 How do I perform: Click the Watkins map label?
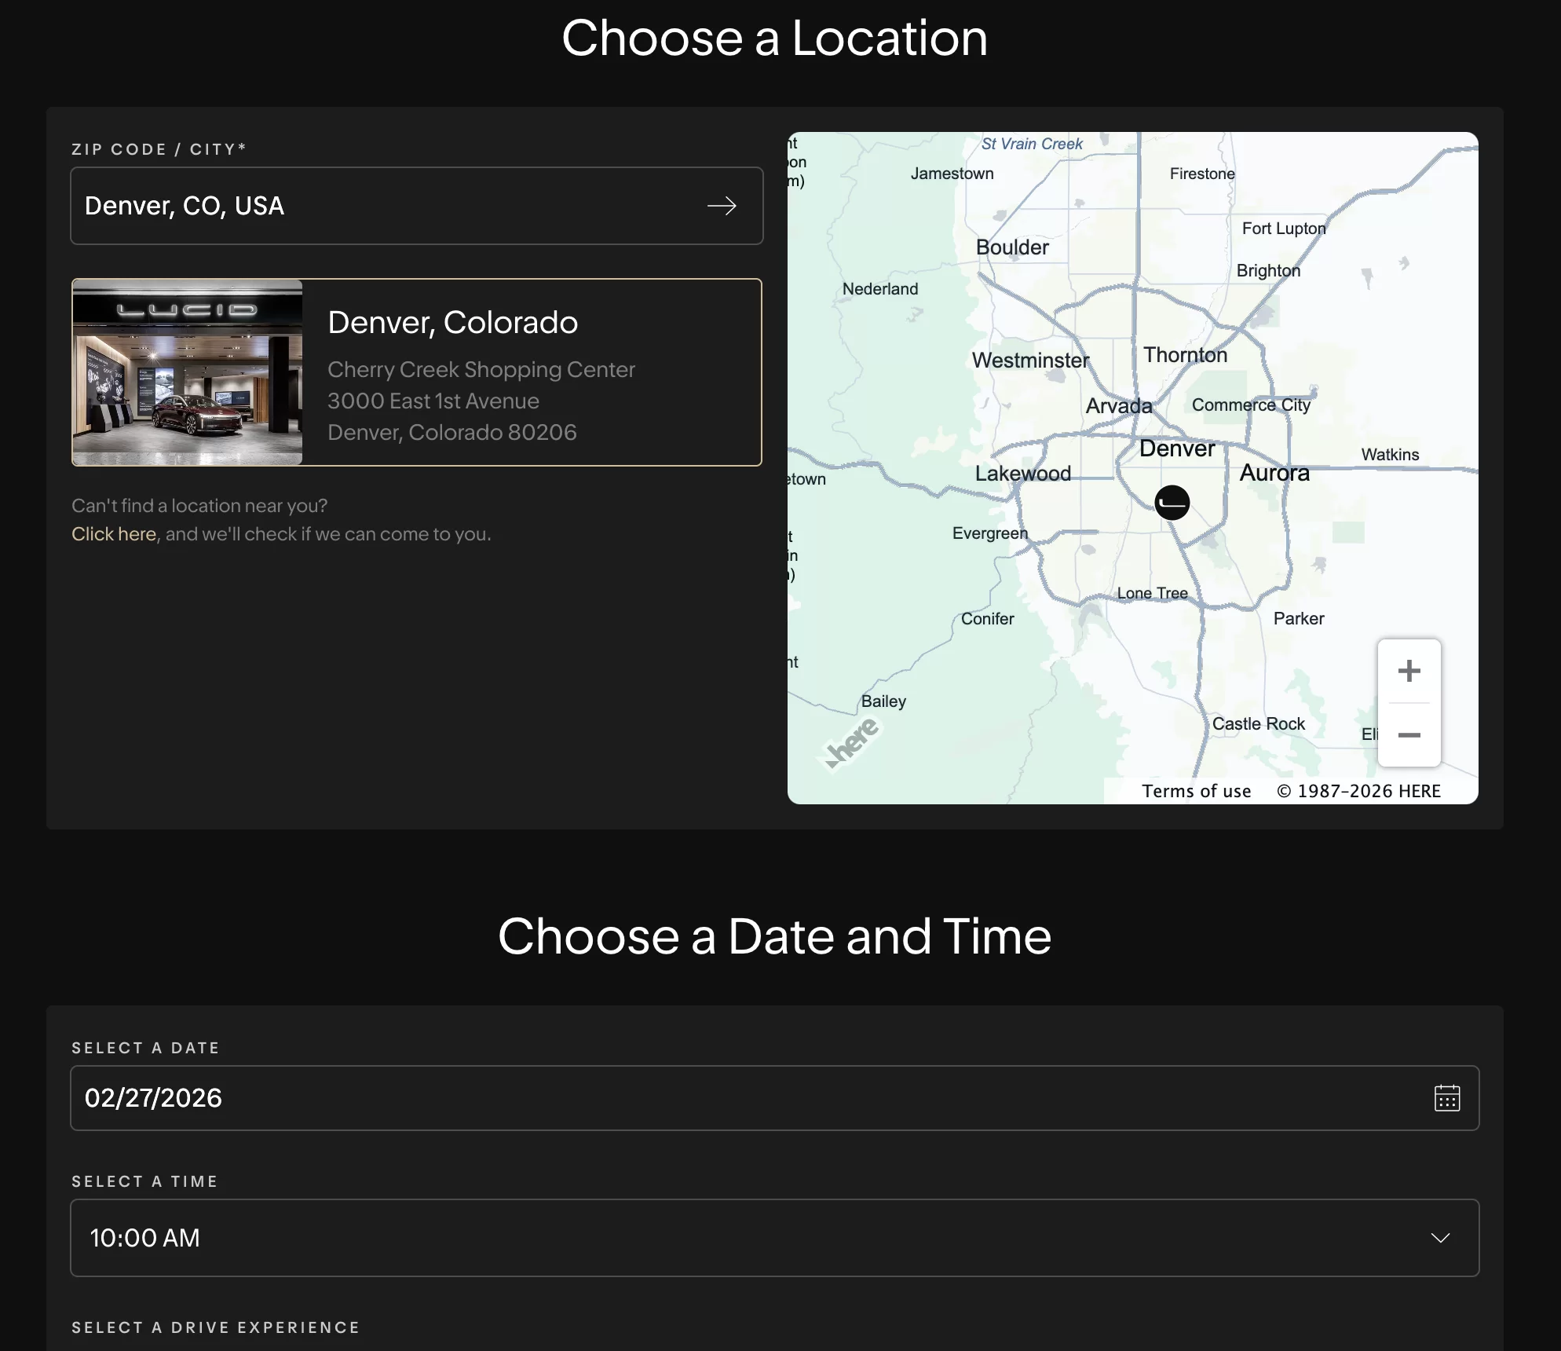coord(1390,455)
